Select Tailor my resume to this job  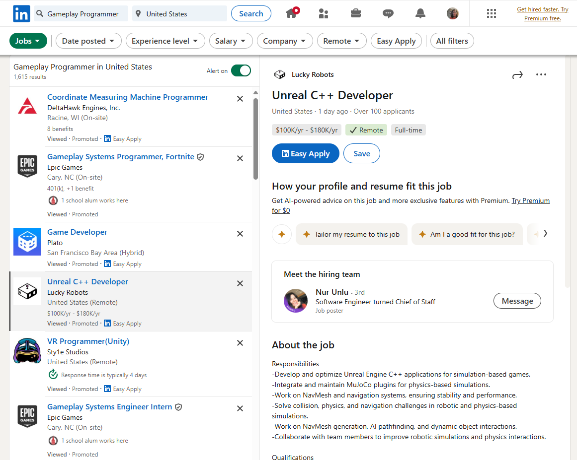[x=351, y=234]
